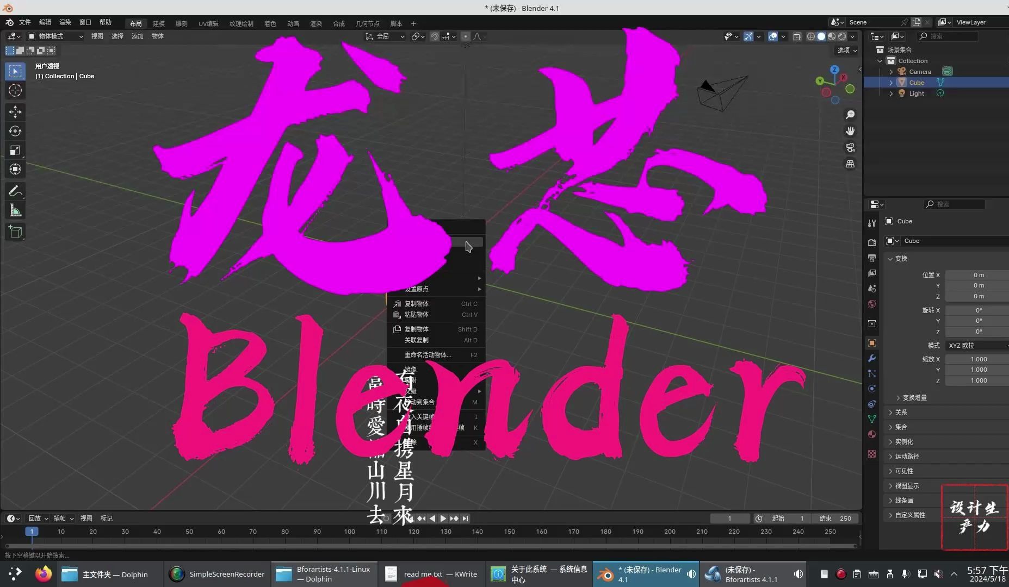The image size is (1009, 587).
Task: Open the Object Mode dropdown
Action: tap(55, 36)
